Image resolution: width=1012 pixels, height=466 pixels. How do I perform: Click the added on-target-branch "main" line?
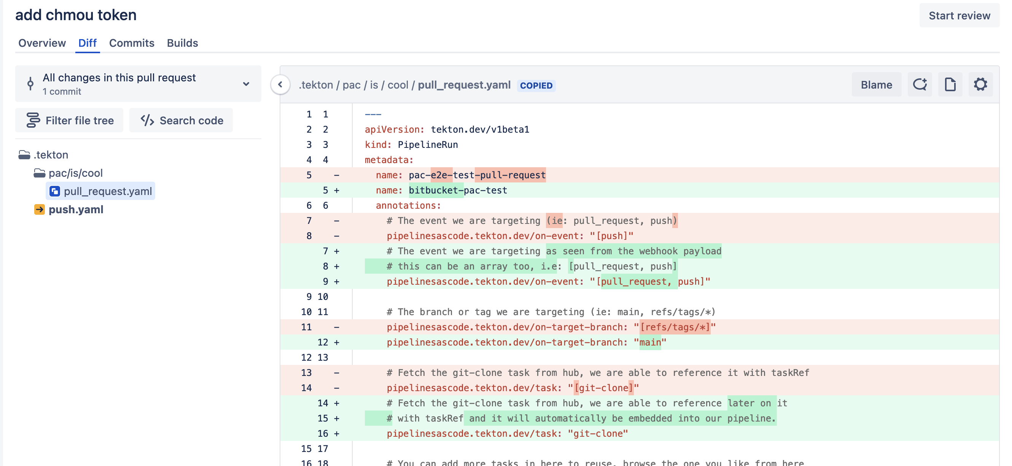click(x=640, y=342)
